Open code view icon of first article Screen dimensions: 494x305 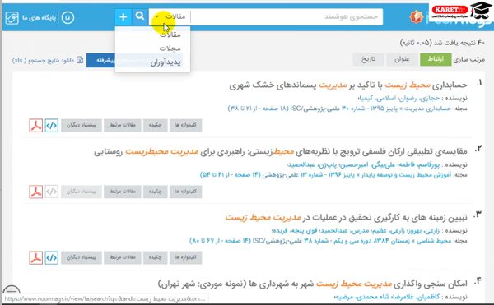tap(51, 125)
